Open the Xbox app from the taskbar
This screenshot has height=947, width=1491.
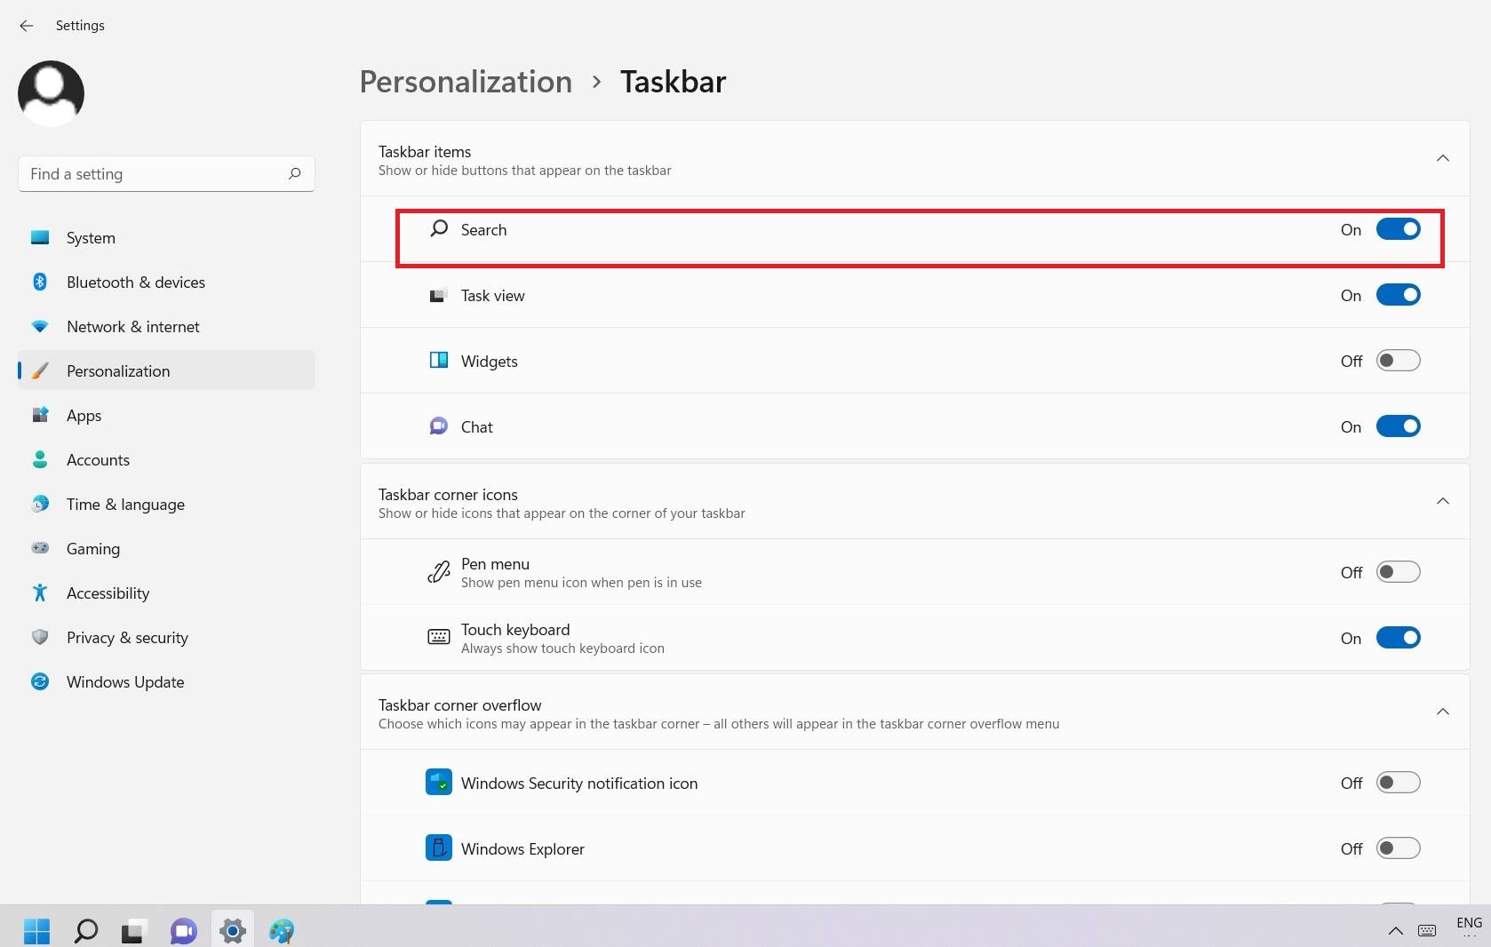click(282, 930)
